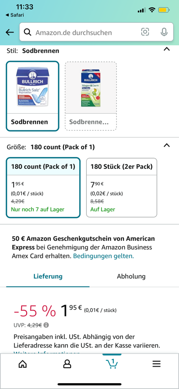The image size is (179, 389).
Task: Choose the Magen & Darm product thumbnail
Action: click(x=91, y=96)
